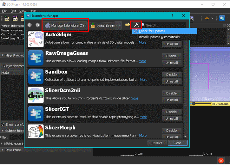Screen dimensions: 230x165
Task: Click the yellow folder install-from-file icon
Action: (x=127, y=25)
